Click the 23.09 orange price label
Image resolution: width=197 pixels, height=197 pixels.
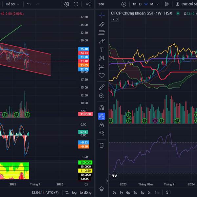tap(84, 65)
